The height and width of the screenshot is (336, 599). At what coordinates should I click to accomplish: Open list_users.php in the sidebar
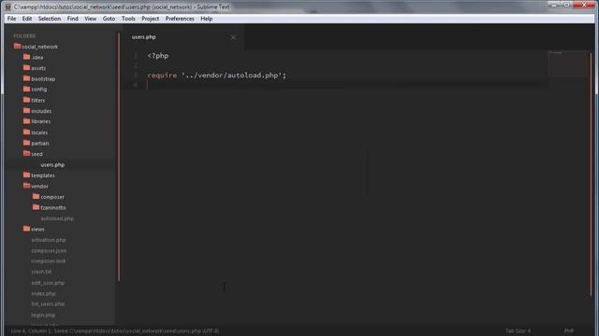pyautogui.click(x=48, y=304)
